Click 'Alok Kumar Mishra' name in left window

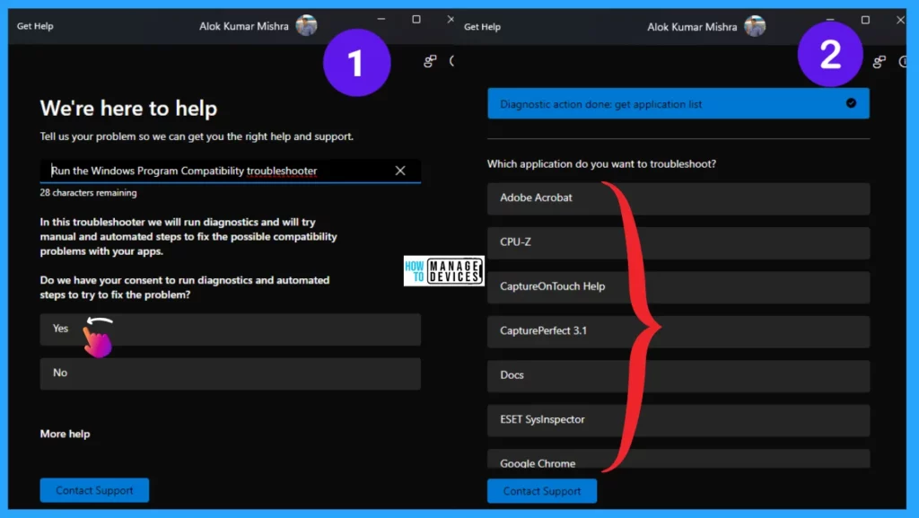click(244, 26)
